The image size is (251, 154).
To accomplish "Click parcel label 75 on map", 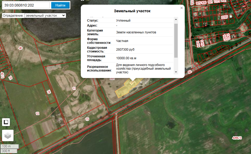I will point(49,92).
